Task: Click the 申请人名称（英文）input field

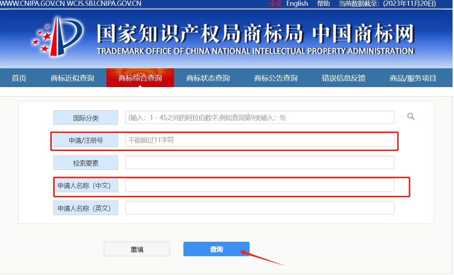Action: (x=259, y=208)
